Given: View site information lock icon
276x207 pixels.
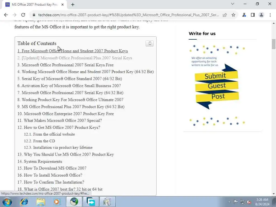Looking at the screenshot, I should (x=34, y=15).
